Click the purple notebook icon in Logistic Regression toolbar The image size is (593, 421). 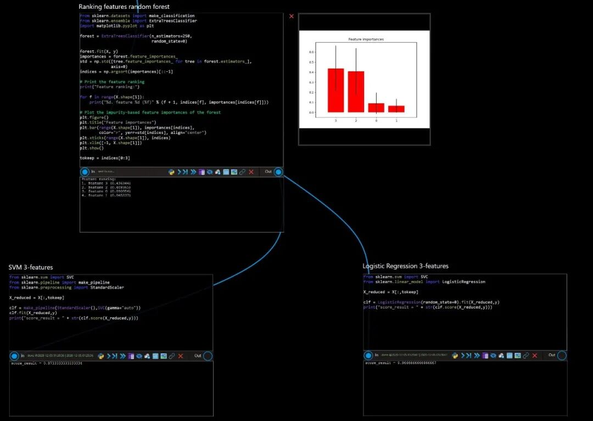(x=485, y=356)
